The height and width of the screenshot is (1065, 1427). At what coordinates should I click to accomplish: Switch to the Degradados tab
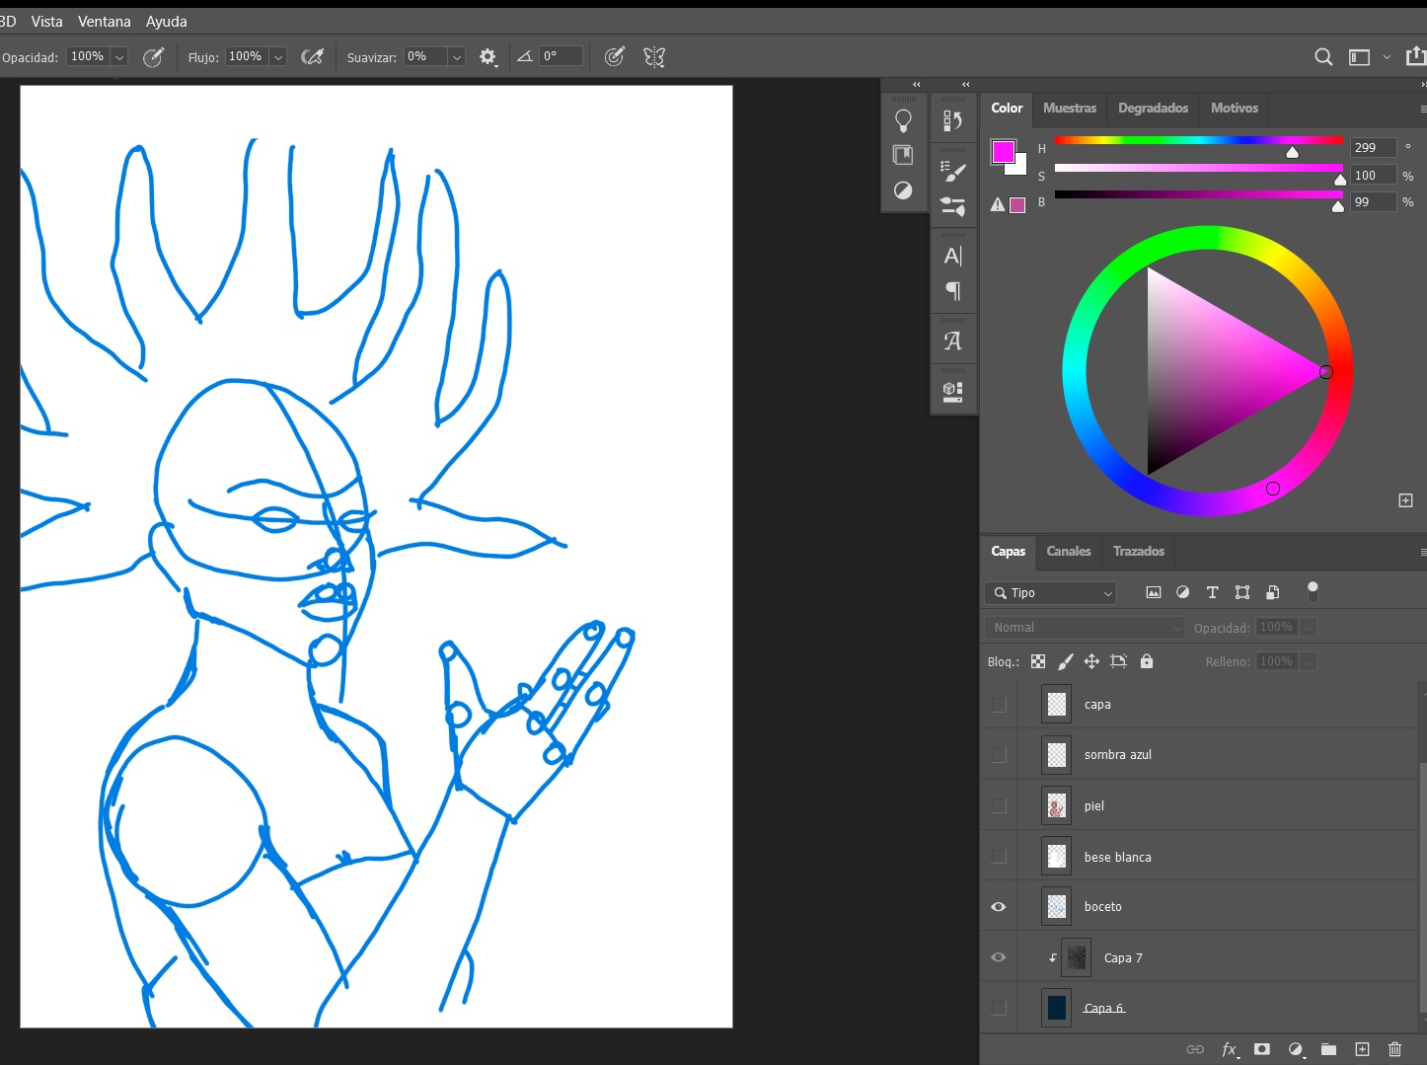(1153, 108)
